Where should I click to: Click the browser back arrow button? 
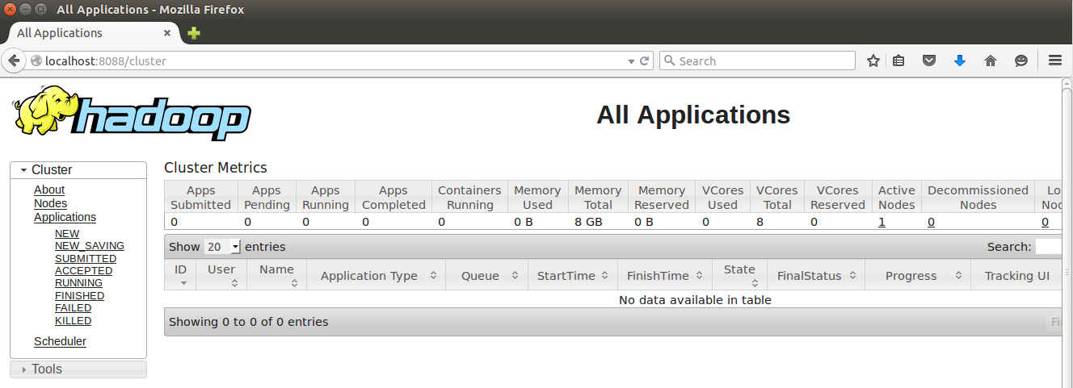pyautogui.click(x=14, y=60)
